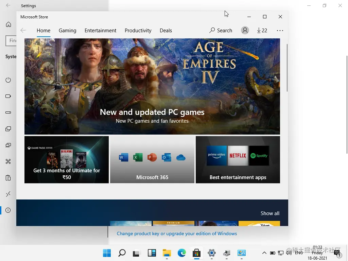Open the Entertainment tab
348x261 pixels.
click(x=100, y=30)
